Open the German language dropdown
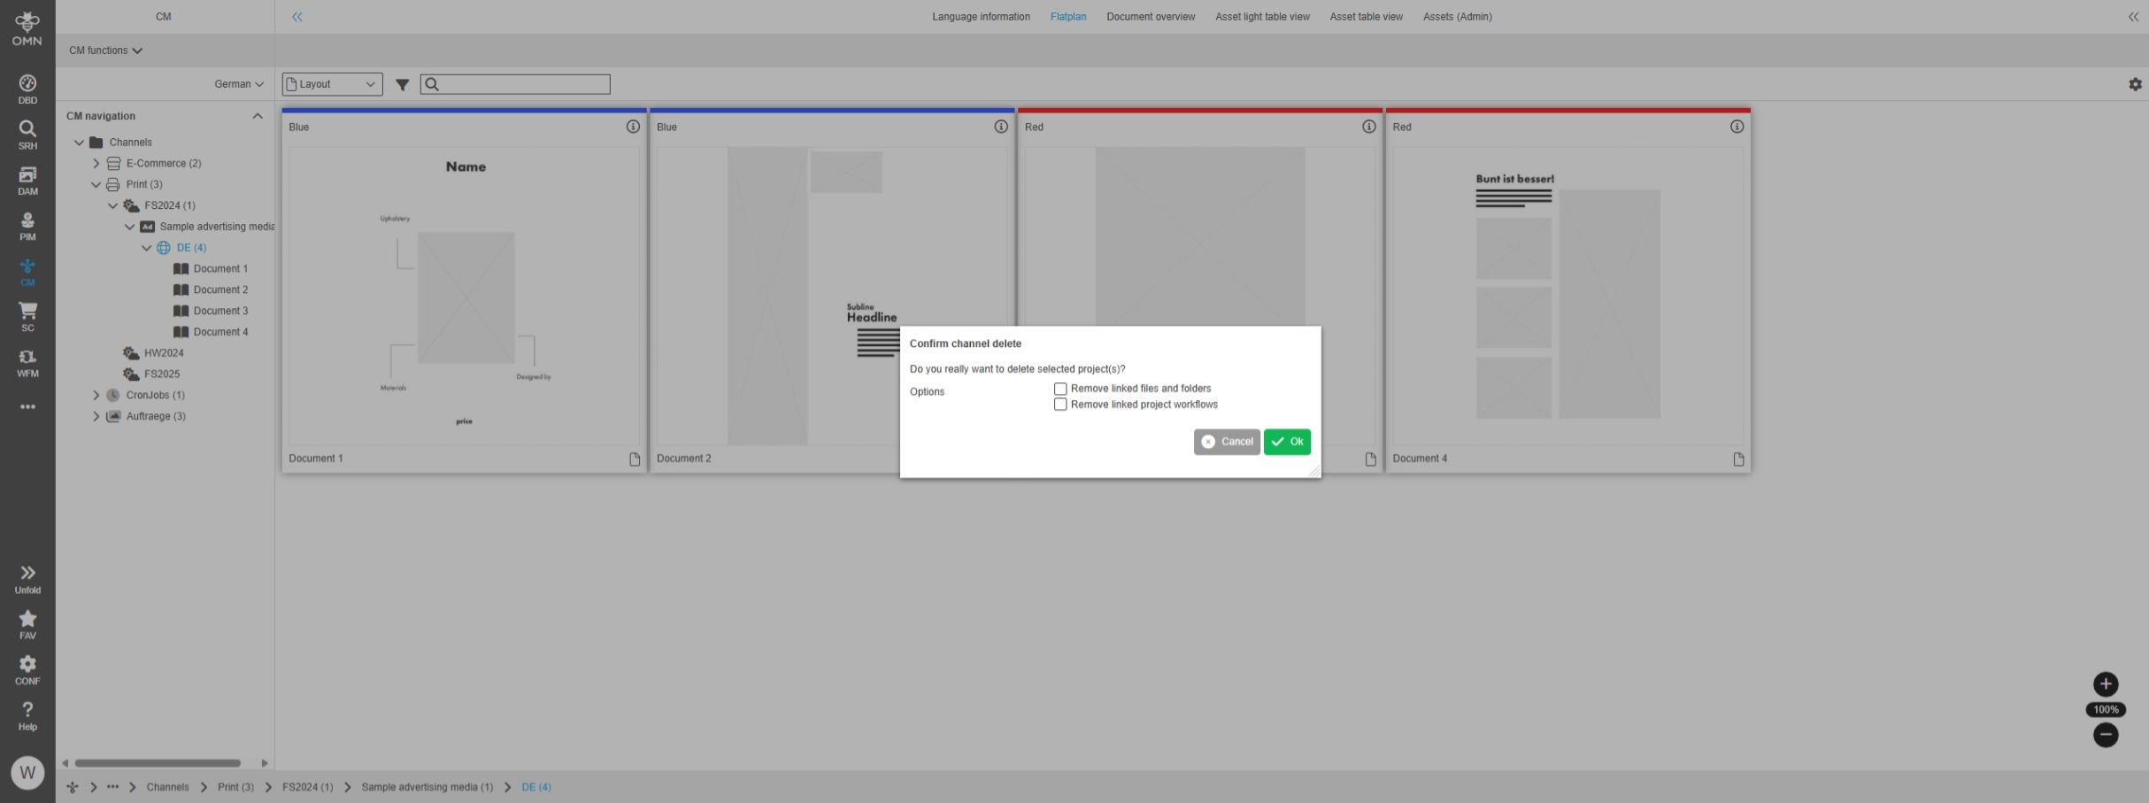Viewport: 2149px width, 803px height. pyautogui.click(x=239, y=84)
